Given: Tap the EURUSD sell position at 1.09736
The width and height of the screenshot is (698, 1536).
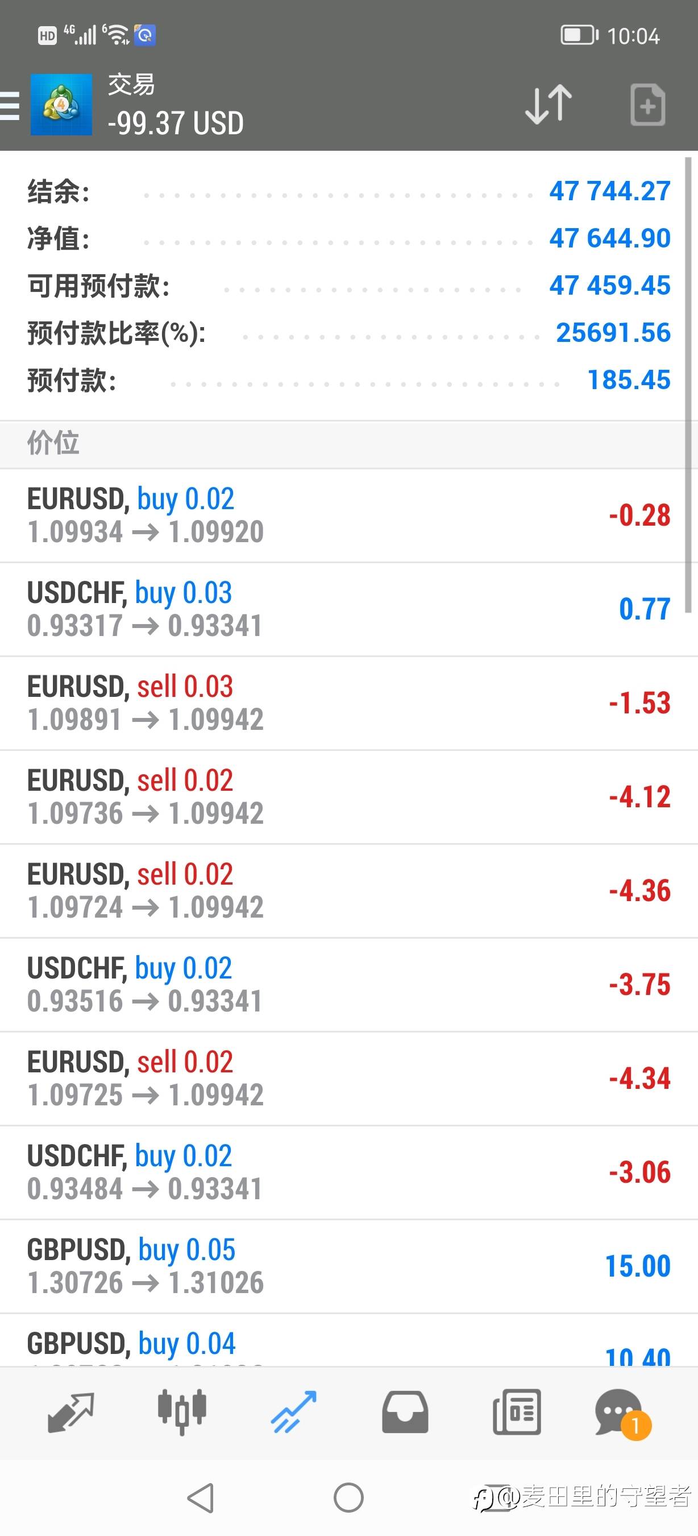Looking at the screenshot, I should point(348,796).
